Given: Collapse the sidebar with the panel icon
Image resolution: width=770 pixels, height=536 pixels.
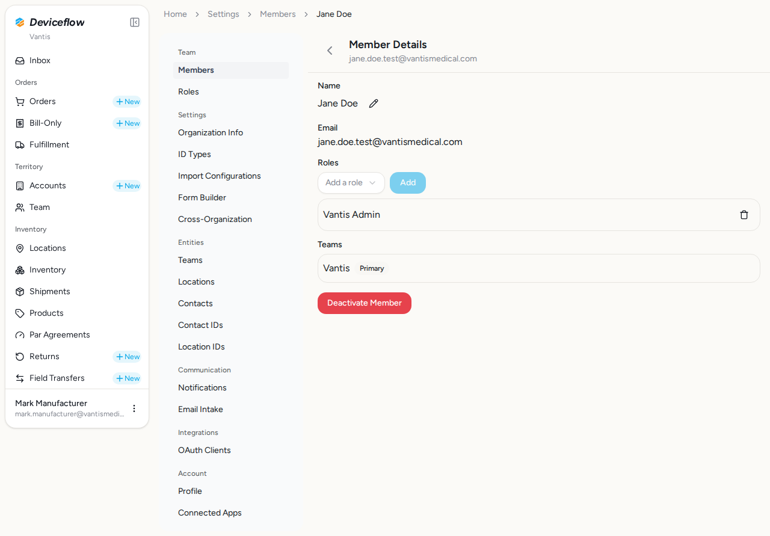Looking at the screenshot, I should coord(135,22).
